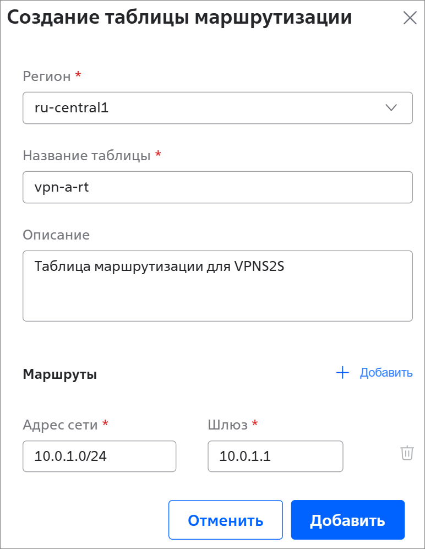Click the Маршруты section heading
The height and width of the screenshot is (549, 425).
(x=59, y=374)
